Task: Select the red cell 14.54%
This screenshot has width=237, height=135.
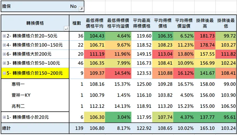Action: point(118,73)
